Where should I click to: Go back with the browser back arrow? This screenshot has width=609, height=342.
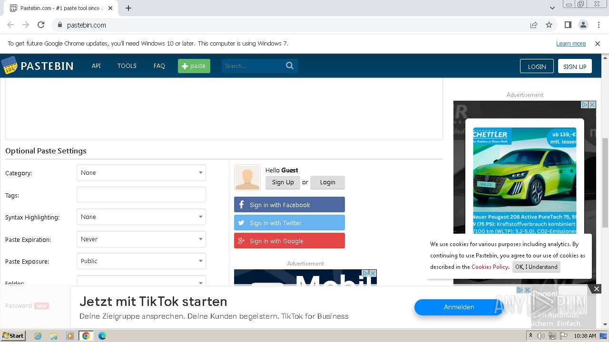(x=10, y=25)
